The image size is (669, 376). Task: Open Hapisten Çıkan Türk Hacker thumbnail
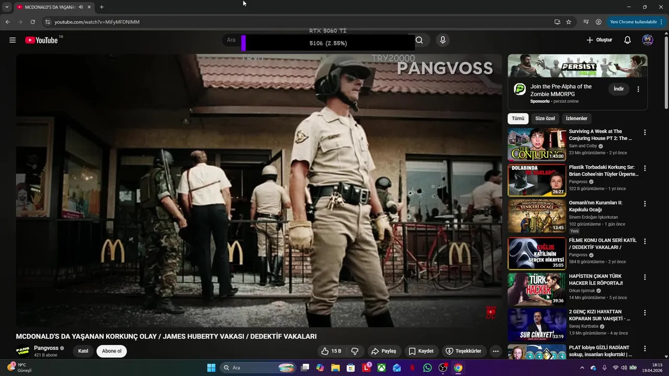[537, 289]
